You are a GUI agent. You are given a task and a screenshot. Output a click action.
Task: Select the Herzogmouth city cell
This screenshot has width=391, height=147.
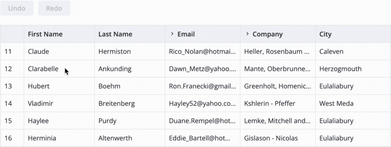click(340, 69)
